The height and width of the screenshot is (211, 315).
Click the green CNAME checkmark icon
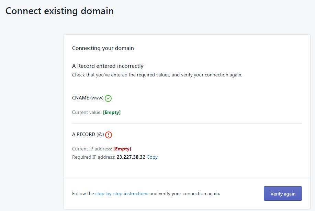[x=108, y=98]
